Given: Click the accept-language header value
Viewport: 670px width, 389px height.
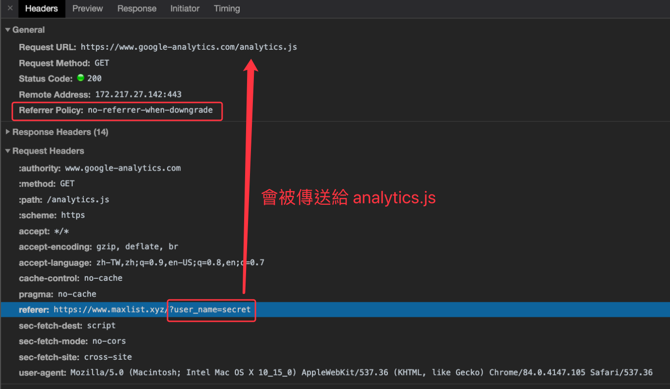Looking at the screenshot, I should 179,263.
